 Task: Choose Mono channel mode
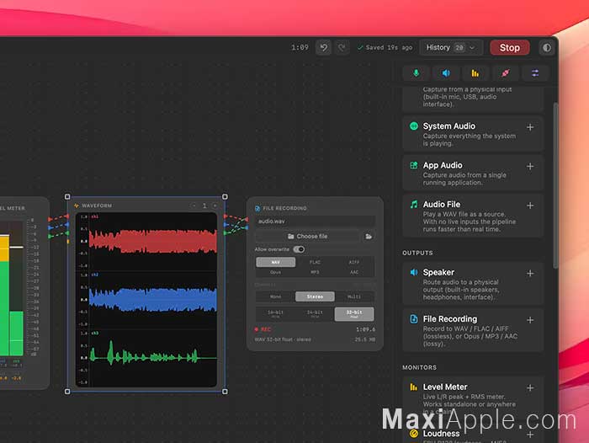click(x=275, y=296)
